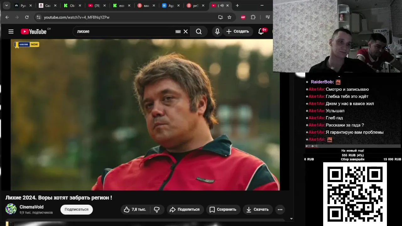The width and height of the screenshot is (402, 226).
Task: Click the Subscribe Now badge on the video
Action: click(26, 45)
